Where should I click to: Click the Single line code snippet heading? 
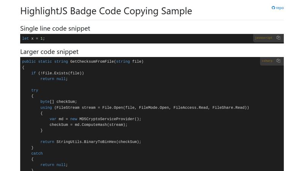pos(55,28)
